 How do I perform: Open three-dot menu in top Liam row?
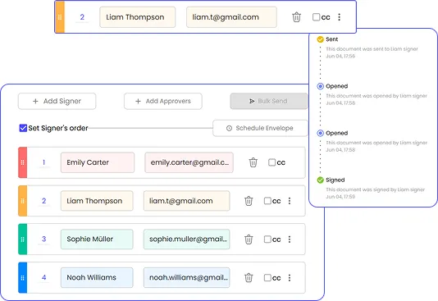(339, 17)
